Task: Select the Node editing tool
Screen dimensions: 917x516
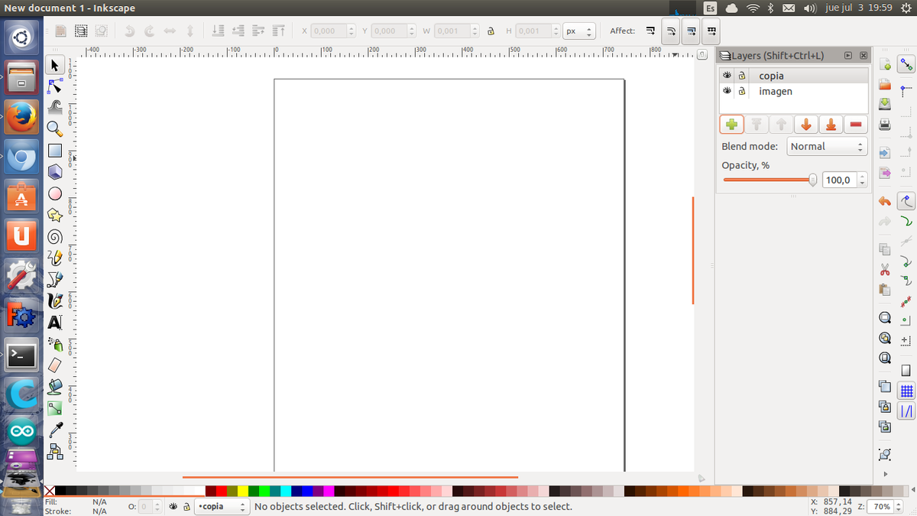Action: coord(55,86)
